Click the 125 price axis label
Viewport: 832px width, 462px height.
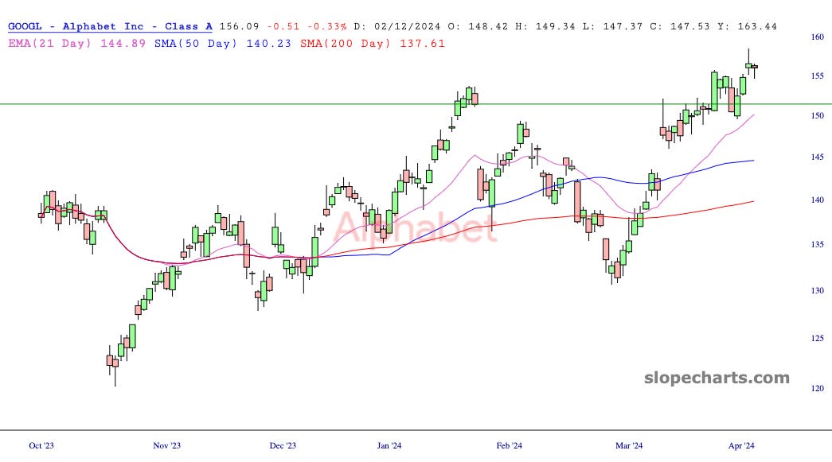[817, 338]
